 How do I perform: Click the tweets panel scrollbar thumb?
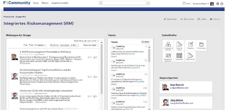(x=149, y=55)
